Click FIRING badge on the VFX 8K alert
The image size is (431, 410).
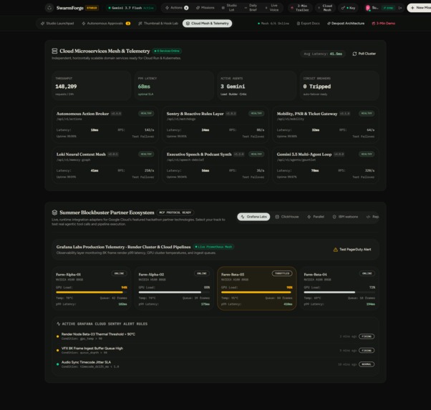367,351
